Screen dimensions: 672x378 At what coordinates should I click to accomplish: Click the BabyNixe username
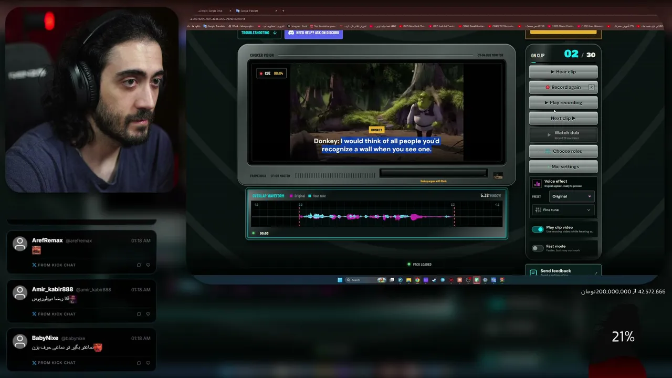click(45, 338)
